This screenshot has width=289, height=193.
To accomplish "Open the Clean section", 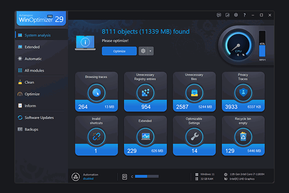I will tap(41, 82).
